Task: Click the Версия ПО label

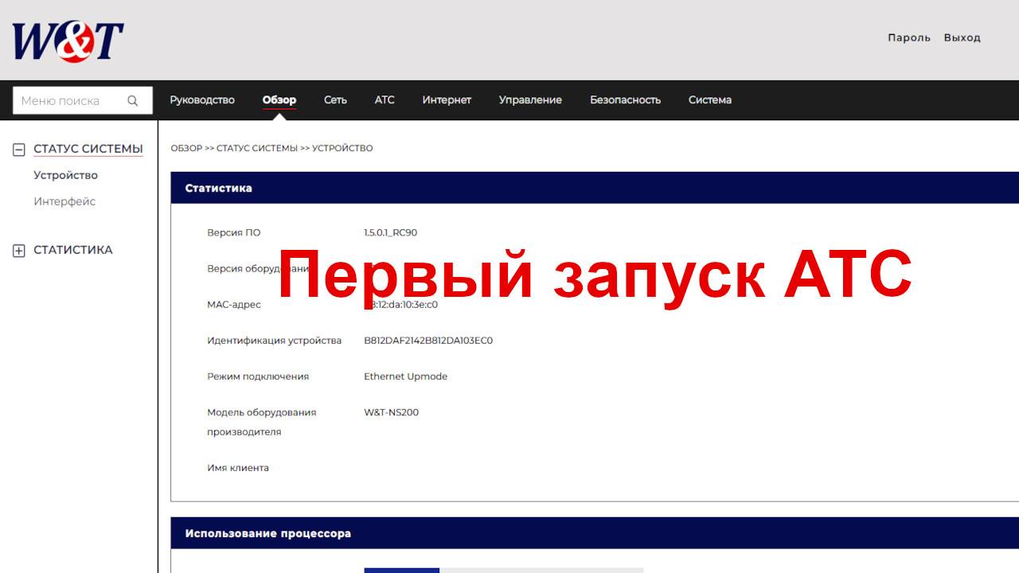Action: (233, 233)
